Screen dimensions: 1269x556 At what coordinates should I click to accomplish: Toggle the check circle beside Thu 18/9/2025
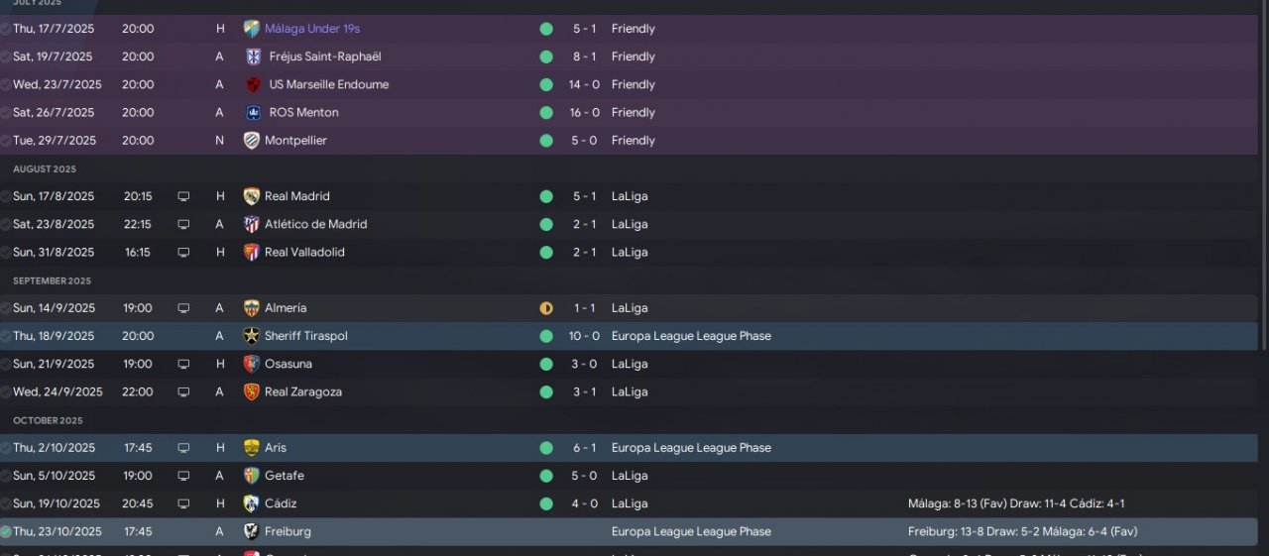6,336
